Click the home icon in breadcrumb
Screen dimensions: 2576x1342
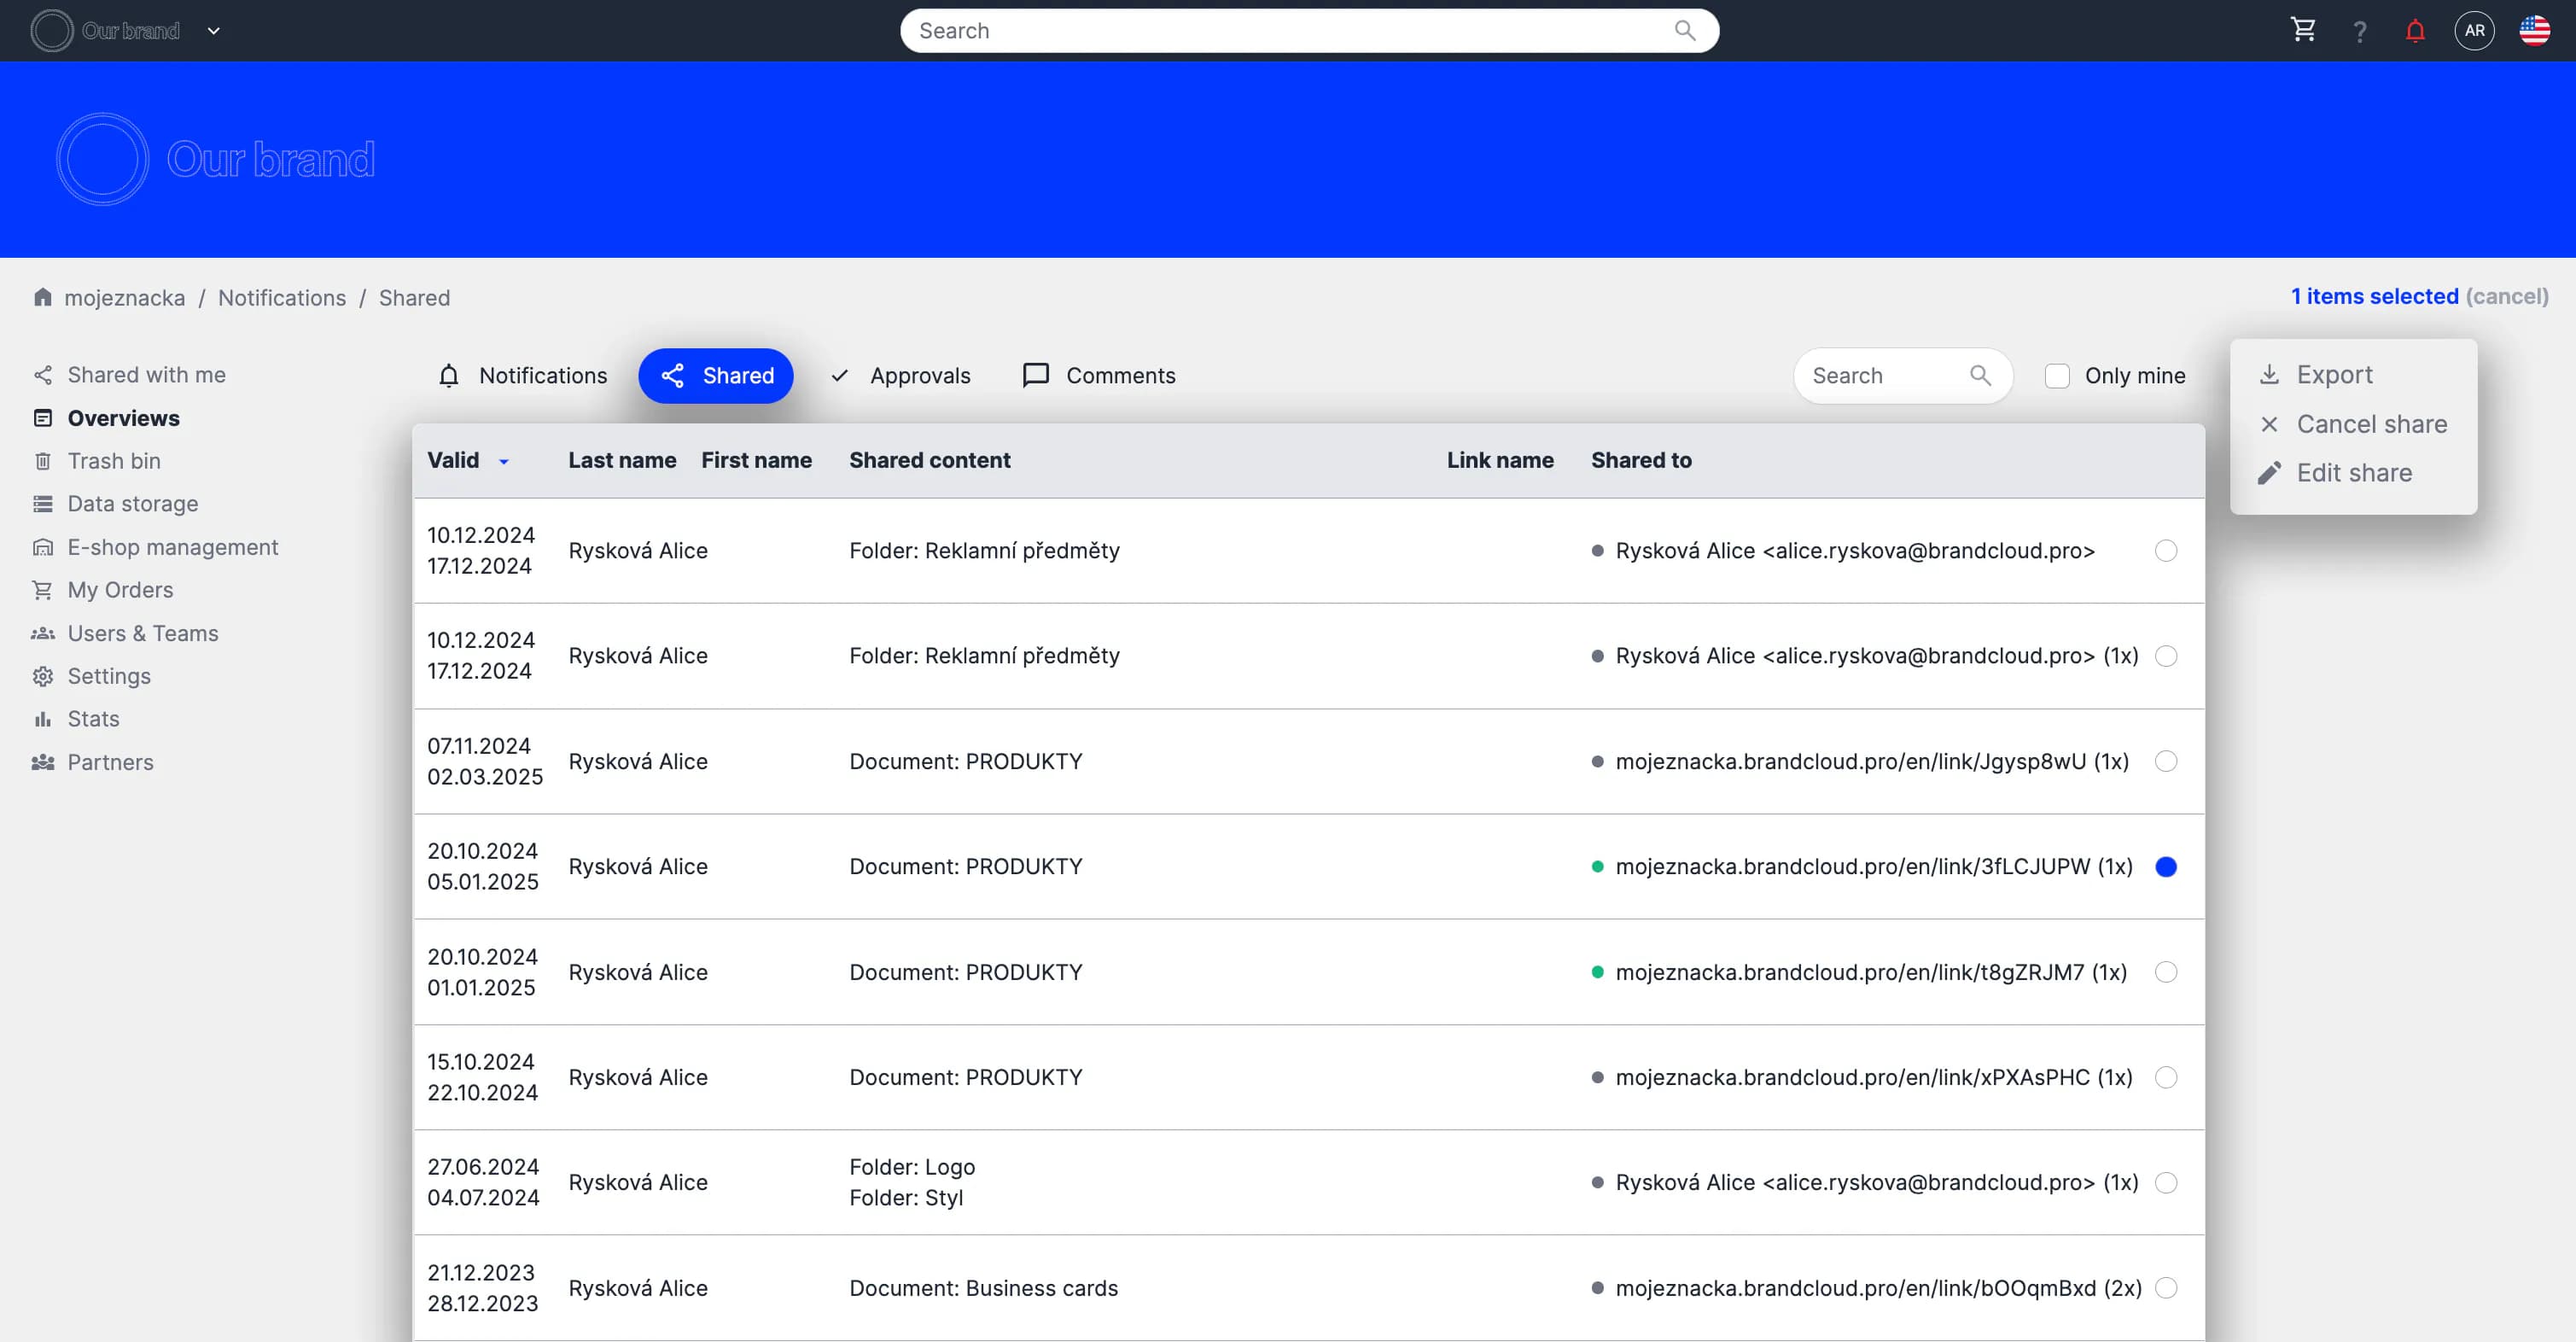coord(42,297)
